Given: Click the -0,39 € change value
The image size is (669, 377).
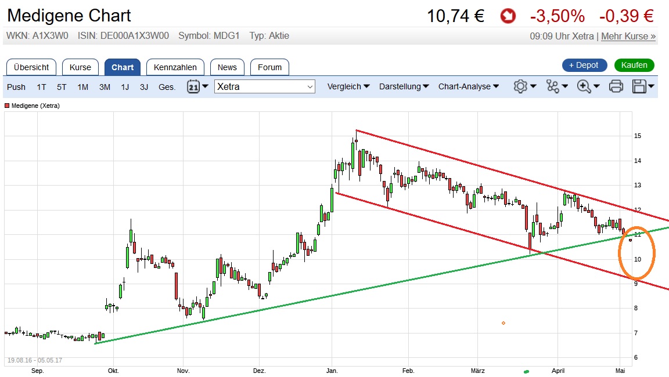Looking at the screenshot, I should (x=627, y=16).
